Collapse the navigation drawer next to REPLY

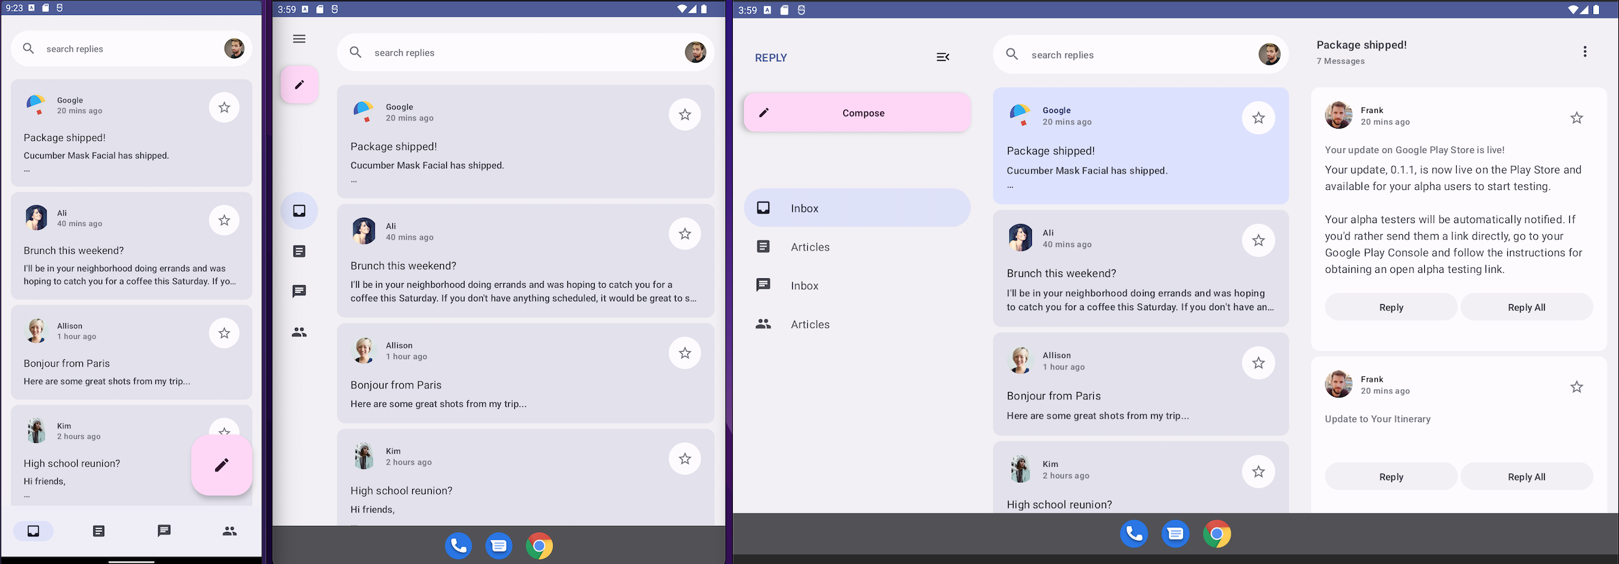943,57
